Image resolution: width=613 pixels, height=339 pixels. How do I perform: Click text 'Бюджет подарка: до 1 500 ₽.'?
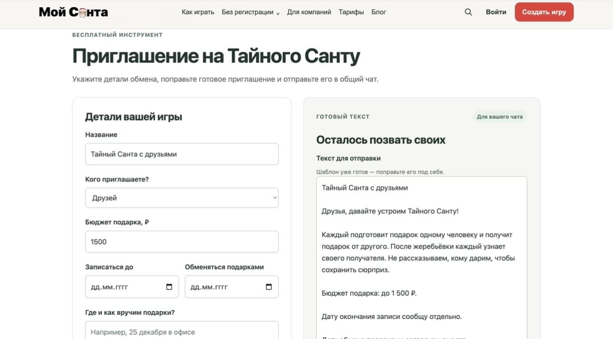point(369,293)
